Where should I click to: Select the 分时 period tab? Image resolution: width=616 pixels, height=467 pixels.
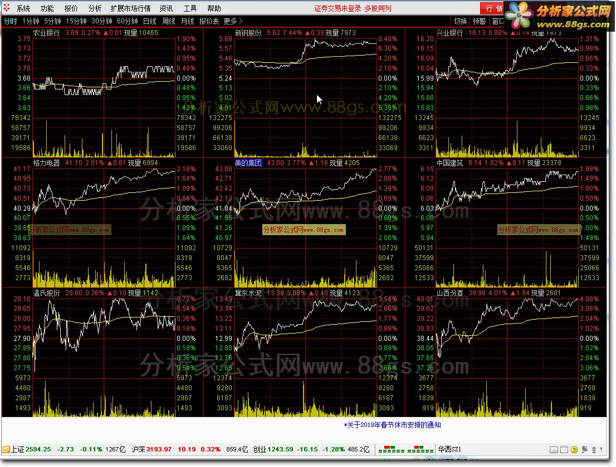[x=10, y=21]
